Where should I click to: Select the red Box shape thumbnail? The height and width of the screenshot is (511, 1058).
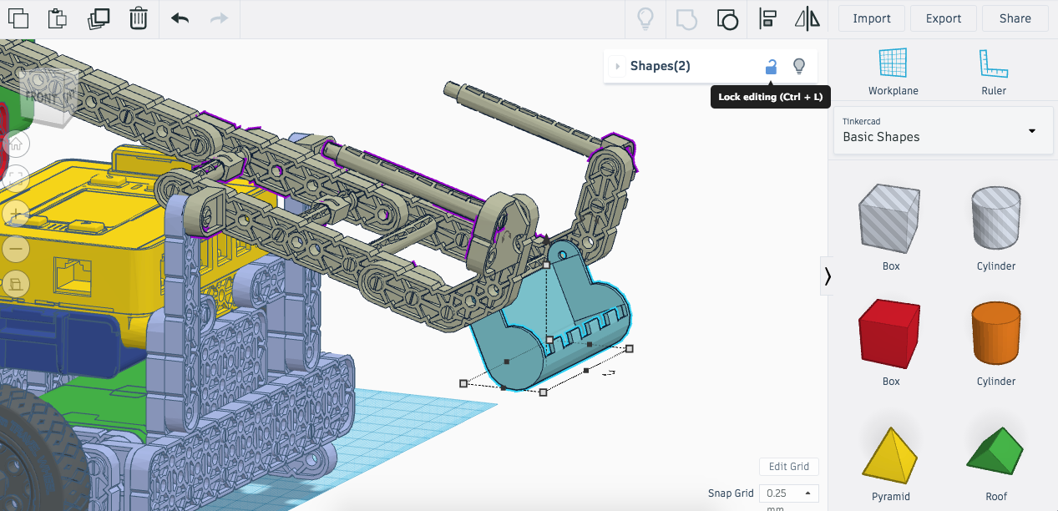click(890, 333)
